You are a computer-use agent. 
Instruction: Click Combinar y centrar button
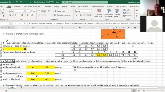point(62,15)
